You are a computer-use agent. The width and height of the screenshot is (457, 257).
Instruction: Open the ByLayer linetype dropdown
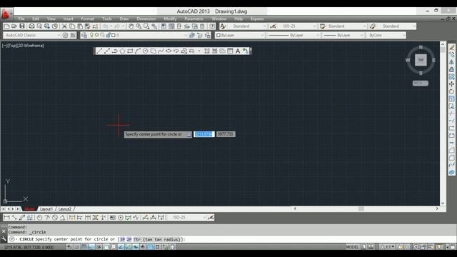click(293, 35)
